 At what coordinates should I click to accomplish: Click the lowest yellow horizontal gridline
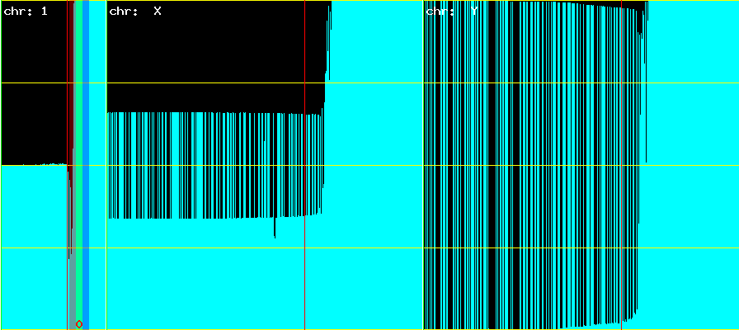(x=371, y=247)
